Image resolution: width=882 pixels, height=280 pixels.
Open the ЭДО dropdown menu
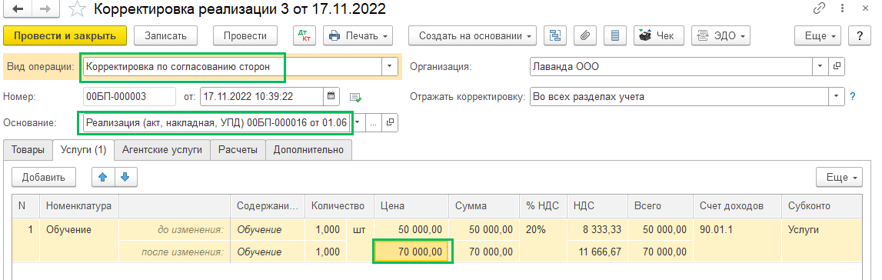(721, 36)
